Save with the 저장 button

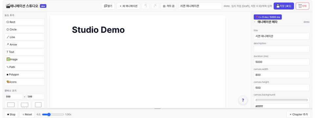283,6
